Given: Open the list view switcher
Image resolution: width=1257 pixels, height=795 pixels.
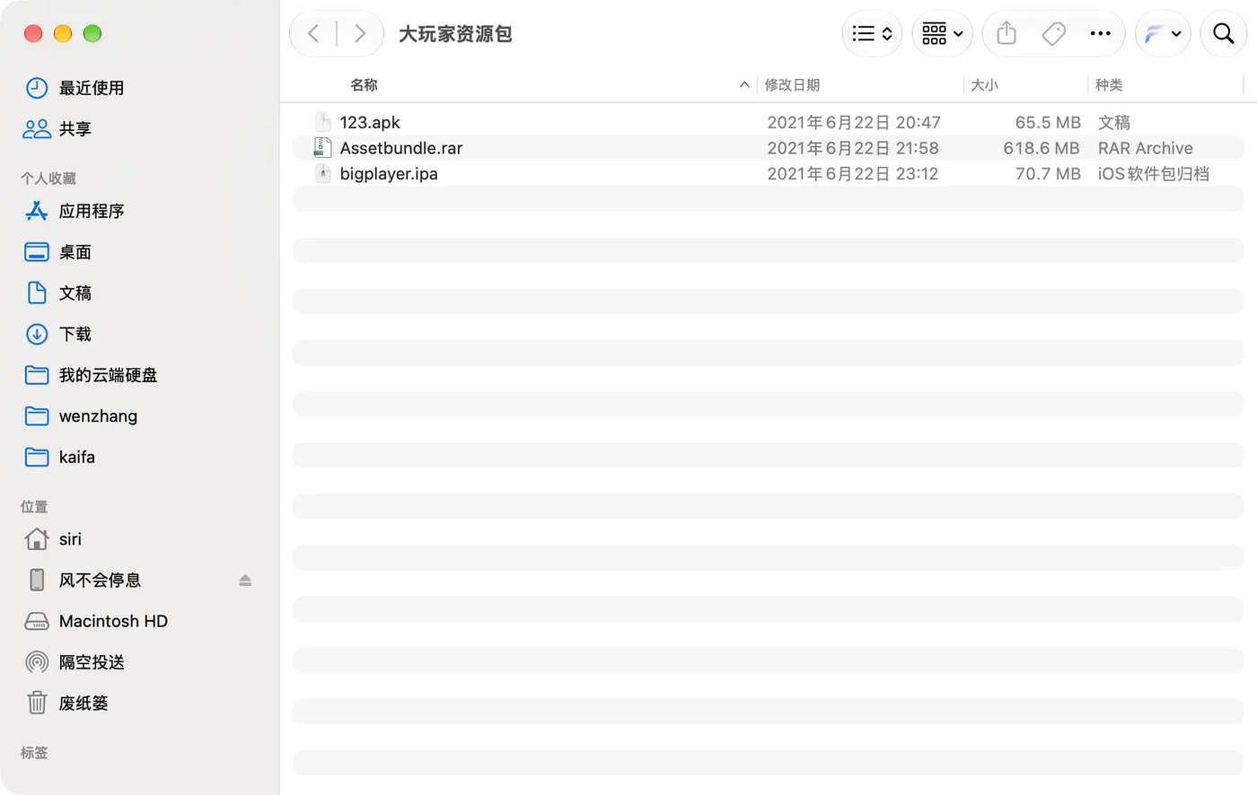Looking at the screenshot, I should (x=872, y=34).
